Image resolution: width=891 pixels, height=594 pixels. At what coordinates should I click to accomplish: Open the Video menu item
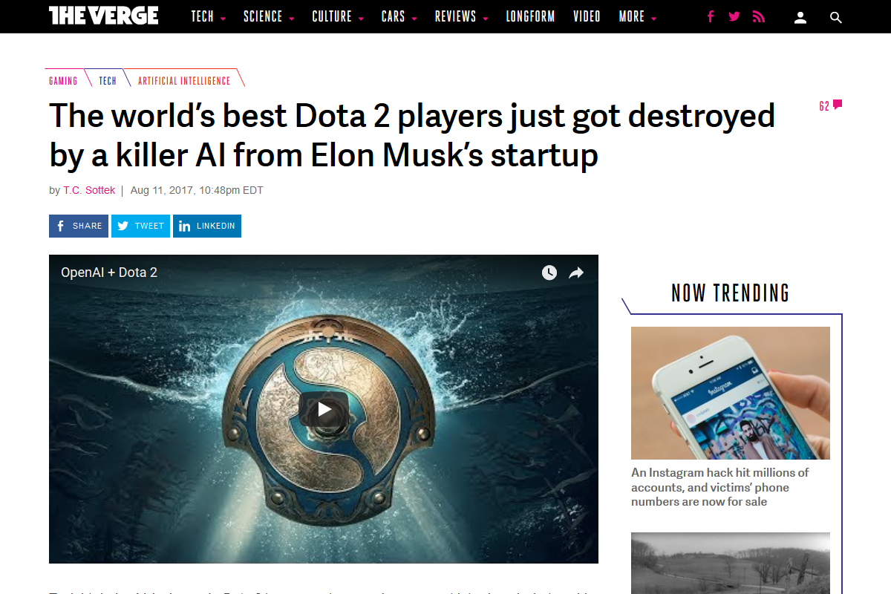pos(587,16)
